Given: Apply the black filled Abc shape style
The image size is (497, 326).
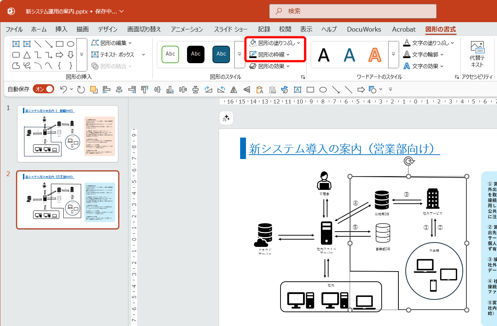Looking at the screenshot, I should [x=196, y=54].
